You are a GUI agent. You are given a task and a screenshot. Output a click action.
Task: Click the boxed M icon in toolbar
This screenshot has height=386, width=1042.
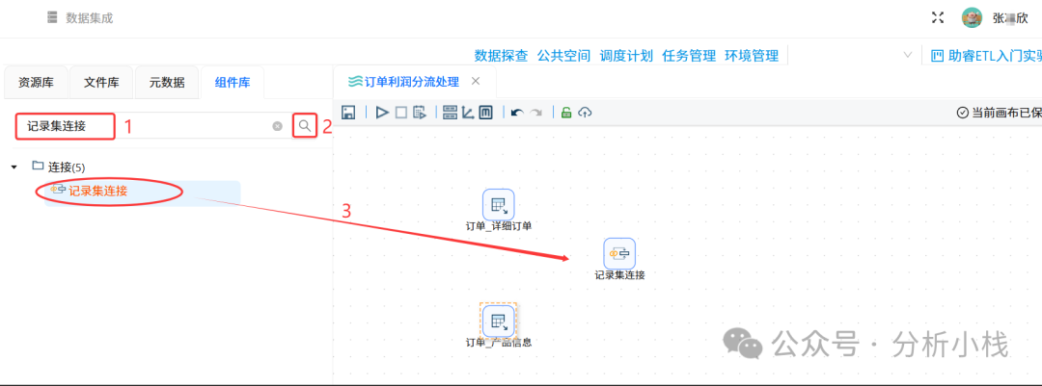[x=485, y=113]
